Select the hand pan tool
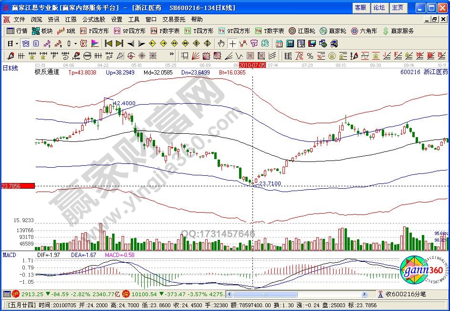 [x=221, y=43]
